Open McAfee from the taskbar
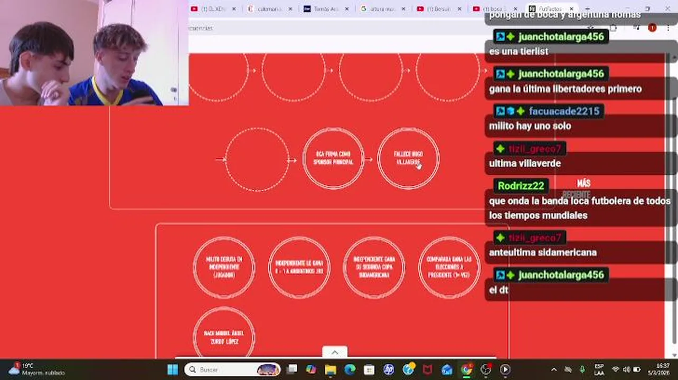 (428, 369)
